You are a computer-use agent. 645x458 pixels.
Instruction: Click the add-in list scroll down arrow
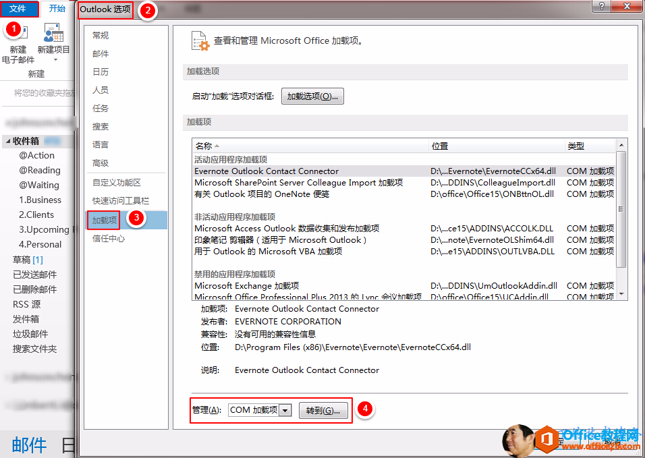[621, 294]
